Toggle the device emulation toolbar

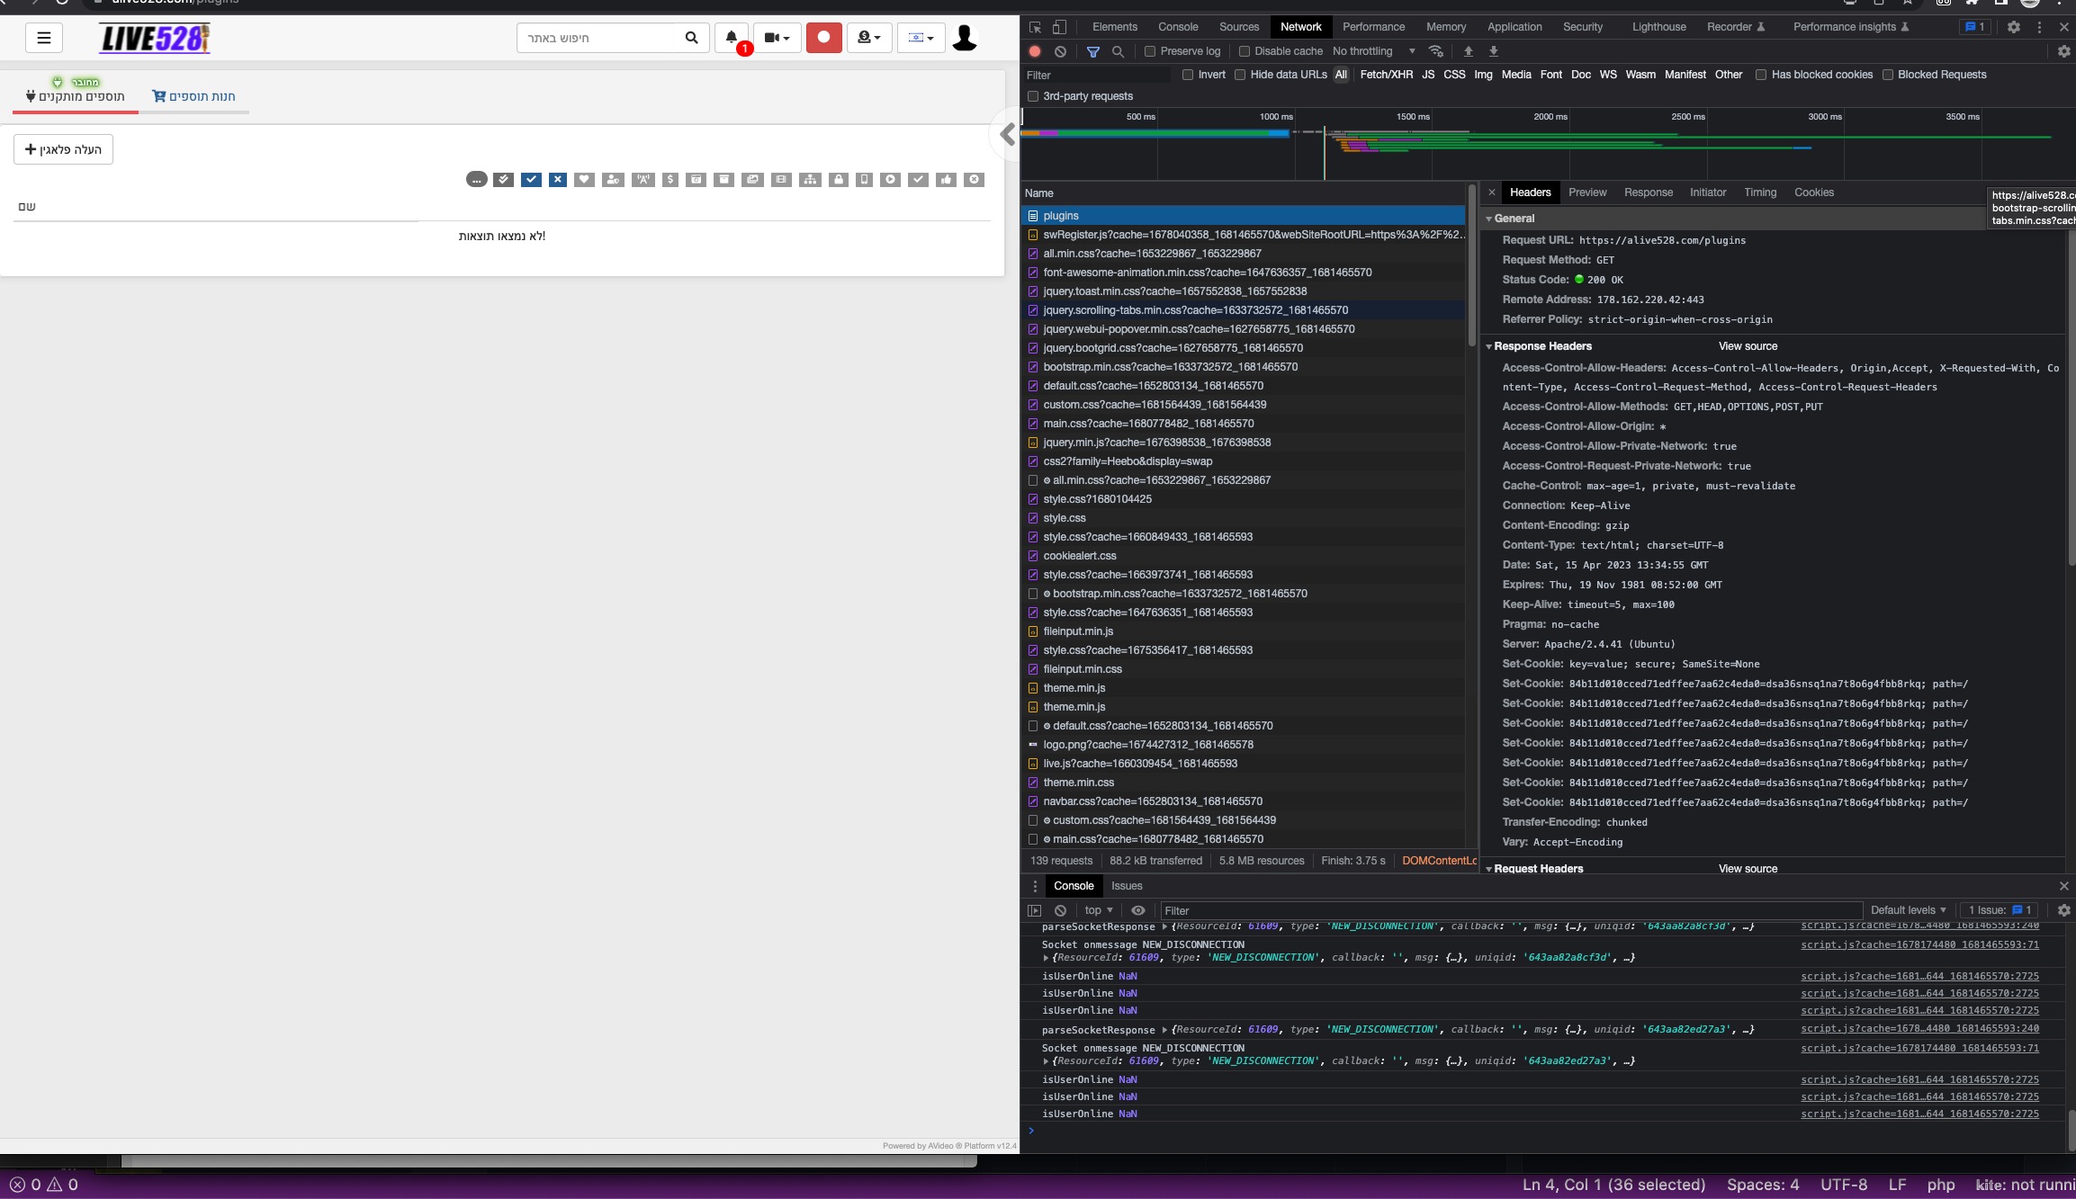(x=1060, y=27)
